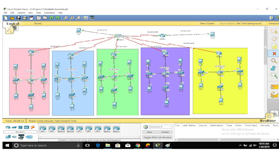Viewport: 279px width, 157px height.
Task: Pick the 2620XM router model
Action: (x=61, y=129)
